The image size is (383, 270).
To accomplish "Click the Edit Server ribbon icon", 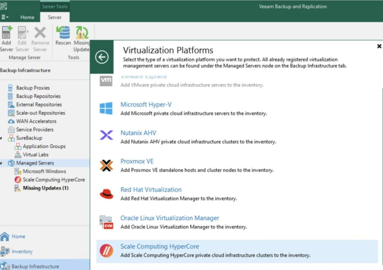I will point(23,33).
